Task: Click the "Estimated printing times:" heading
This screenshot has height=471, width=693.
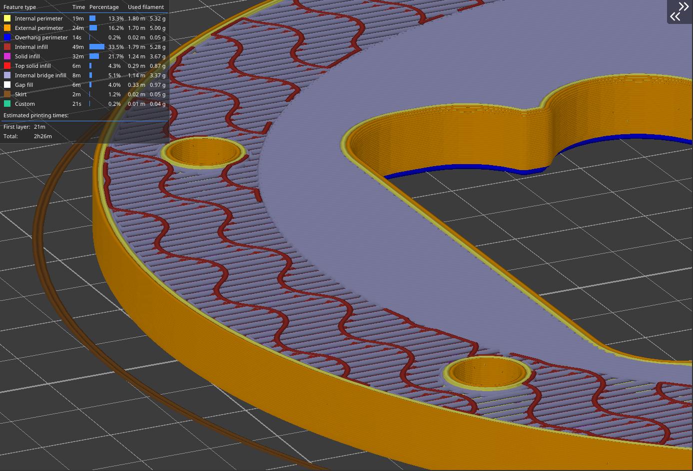Action: point(36,115)
